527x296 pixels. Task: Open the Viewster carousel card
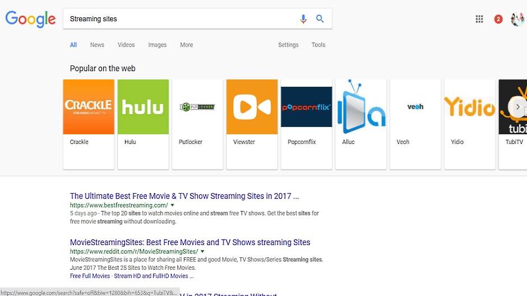(x=252, y=124)
